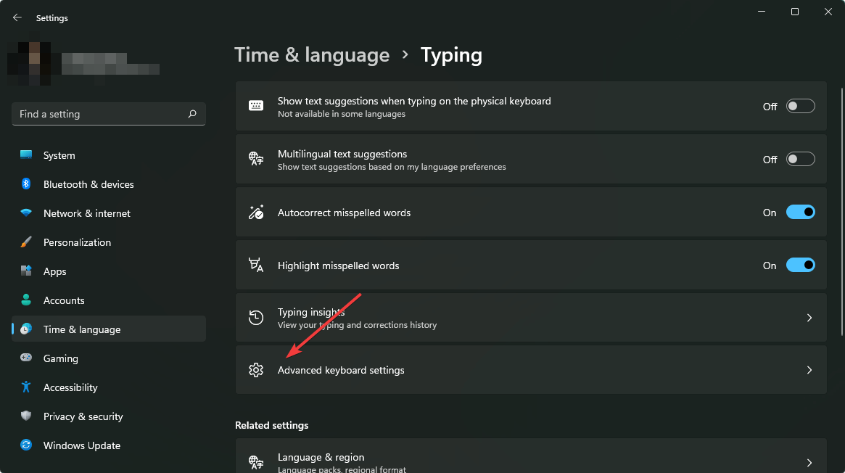The width and height of the screenshot is (845, 473).
Task: Go to Accessibility settings
Action: [x=108, y=387]
